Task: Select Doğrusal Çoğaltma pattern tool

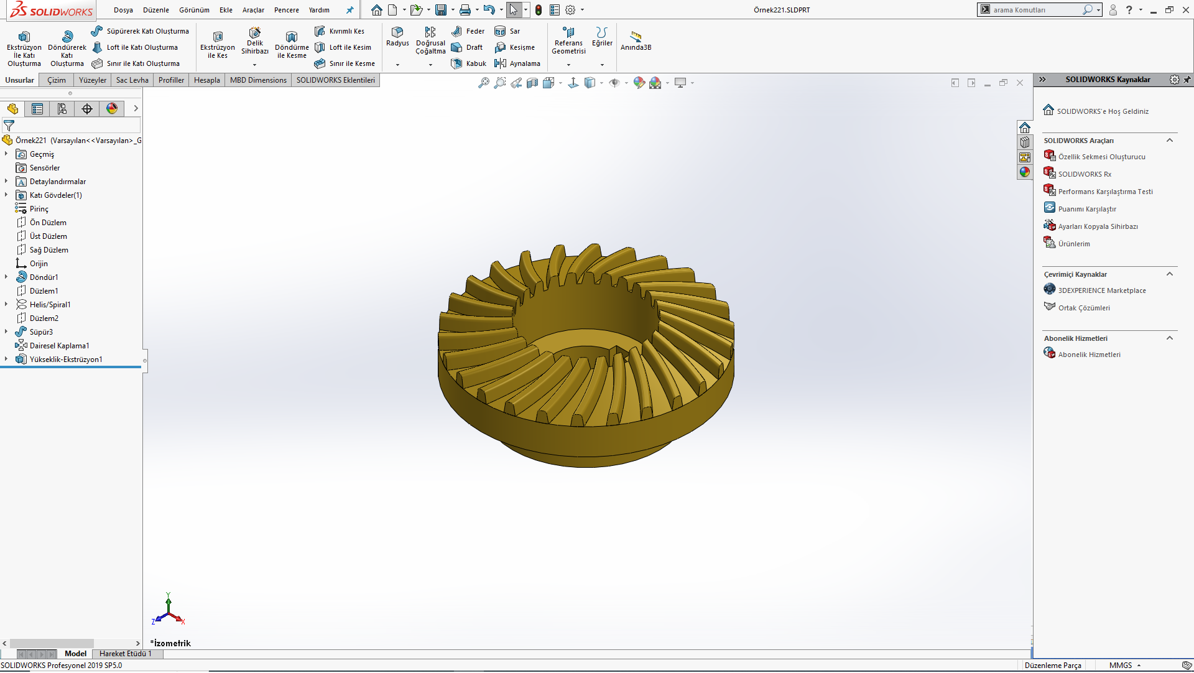Action: [430, 41]
